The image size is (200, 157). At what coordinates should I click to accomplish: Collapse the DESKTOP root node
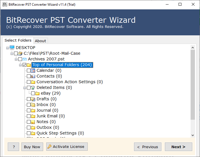pyautogui.click(x=8, y=48)
